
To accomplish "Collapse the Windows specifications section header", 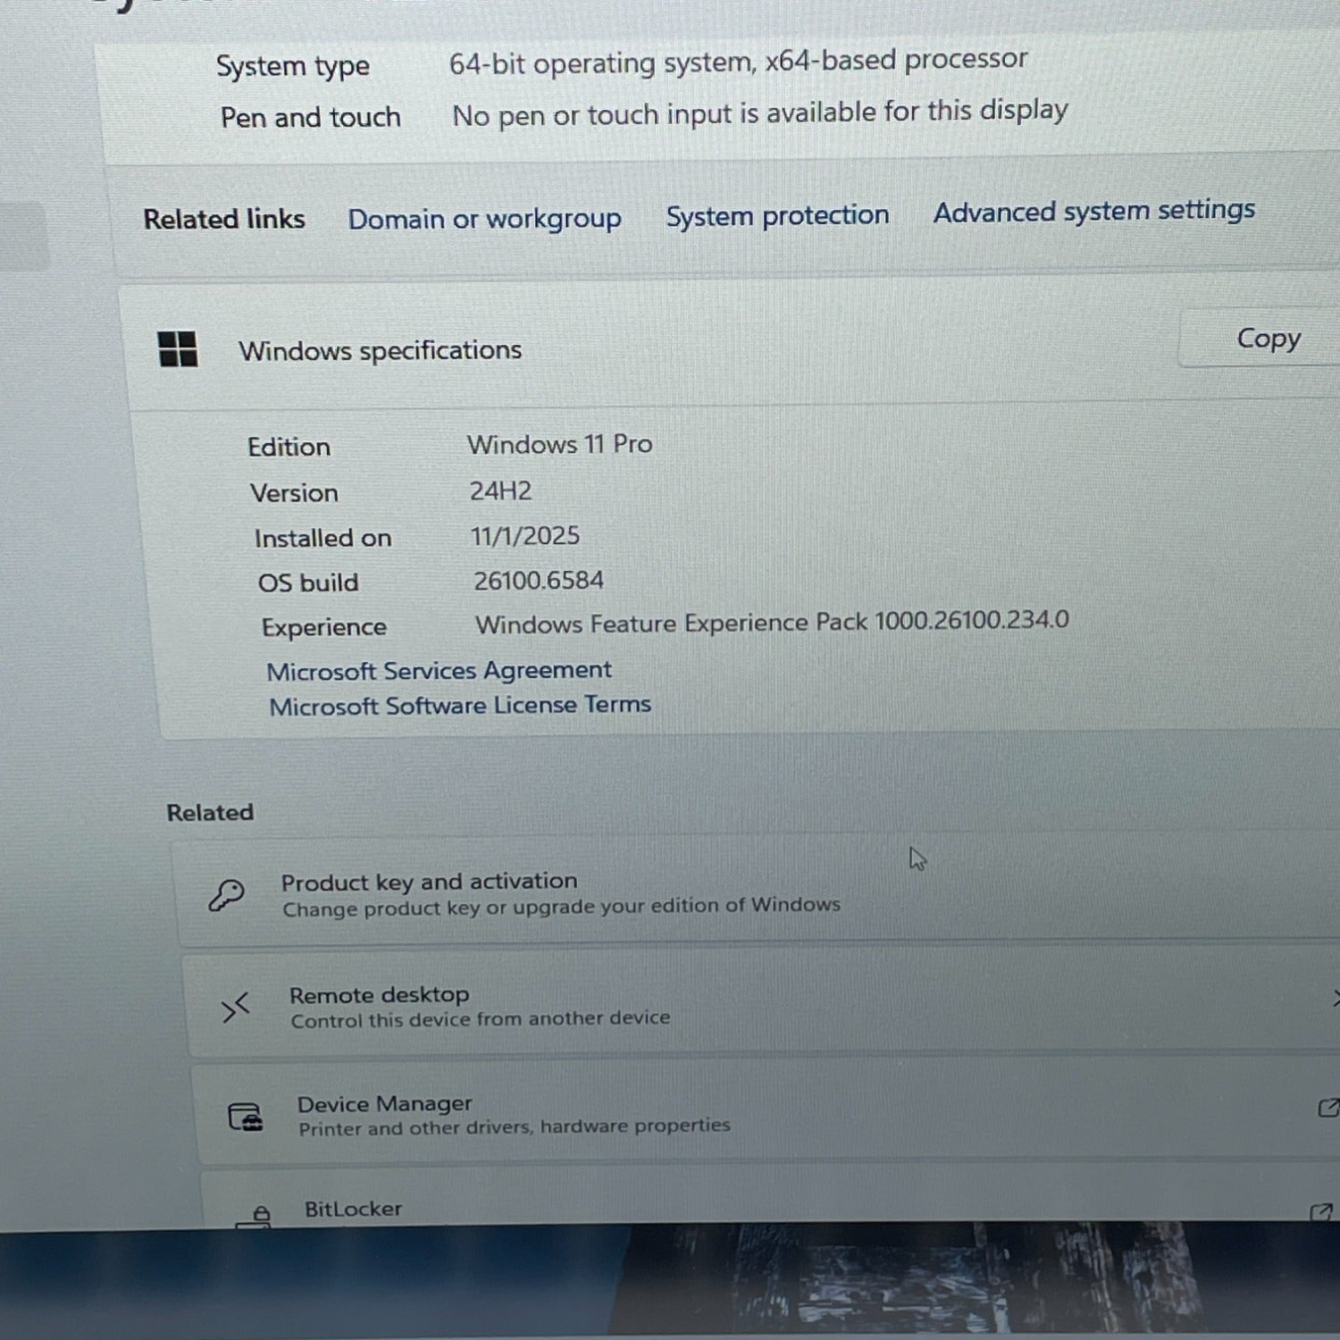I will point(715,350).
